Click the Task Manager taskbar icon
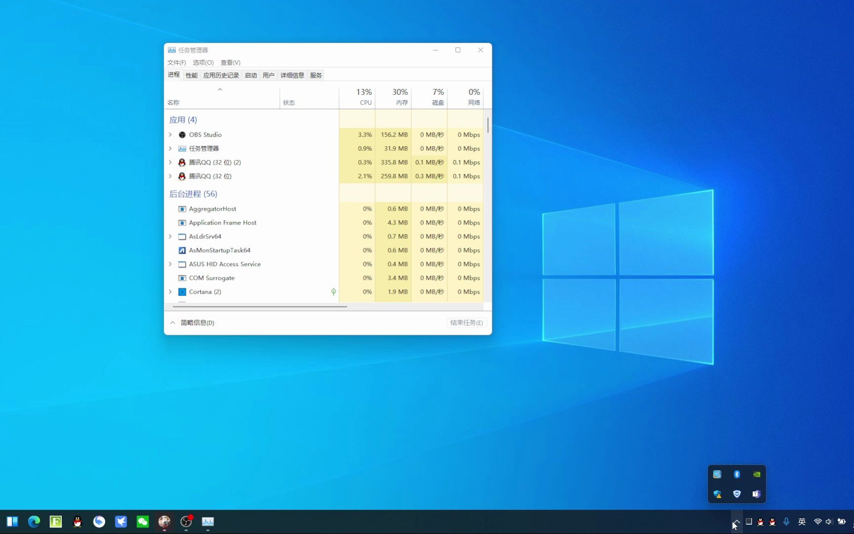The width and height of the screenshot is (854, 534). coord(208,522)
